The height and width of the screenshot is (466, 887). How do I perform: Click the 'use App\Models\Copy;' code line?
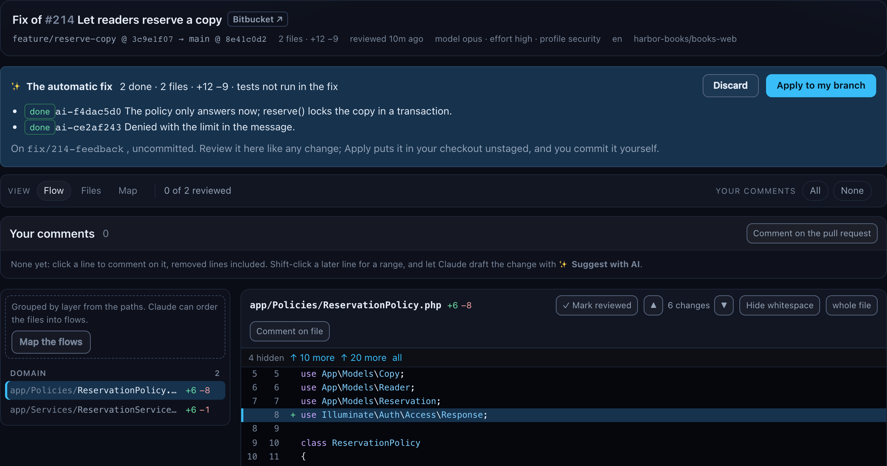pos(563,374)
